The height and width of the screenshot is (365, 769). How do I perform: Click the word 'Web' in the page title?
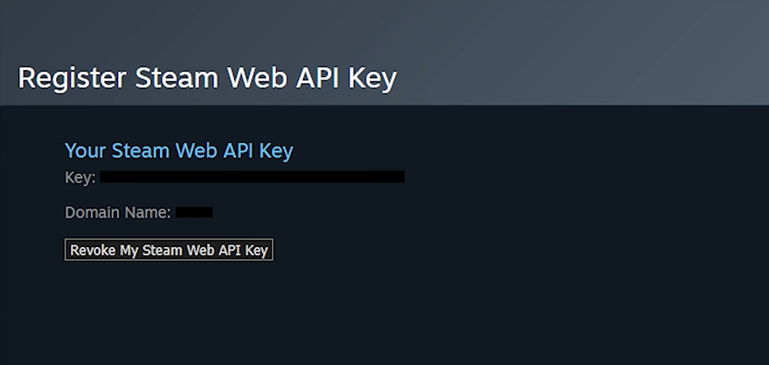257,78
